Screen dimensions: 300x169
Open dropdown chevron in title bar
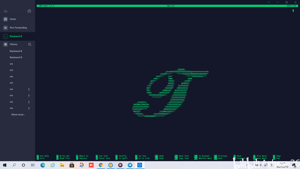pyautogui.click(x=269, y=2)
